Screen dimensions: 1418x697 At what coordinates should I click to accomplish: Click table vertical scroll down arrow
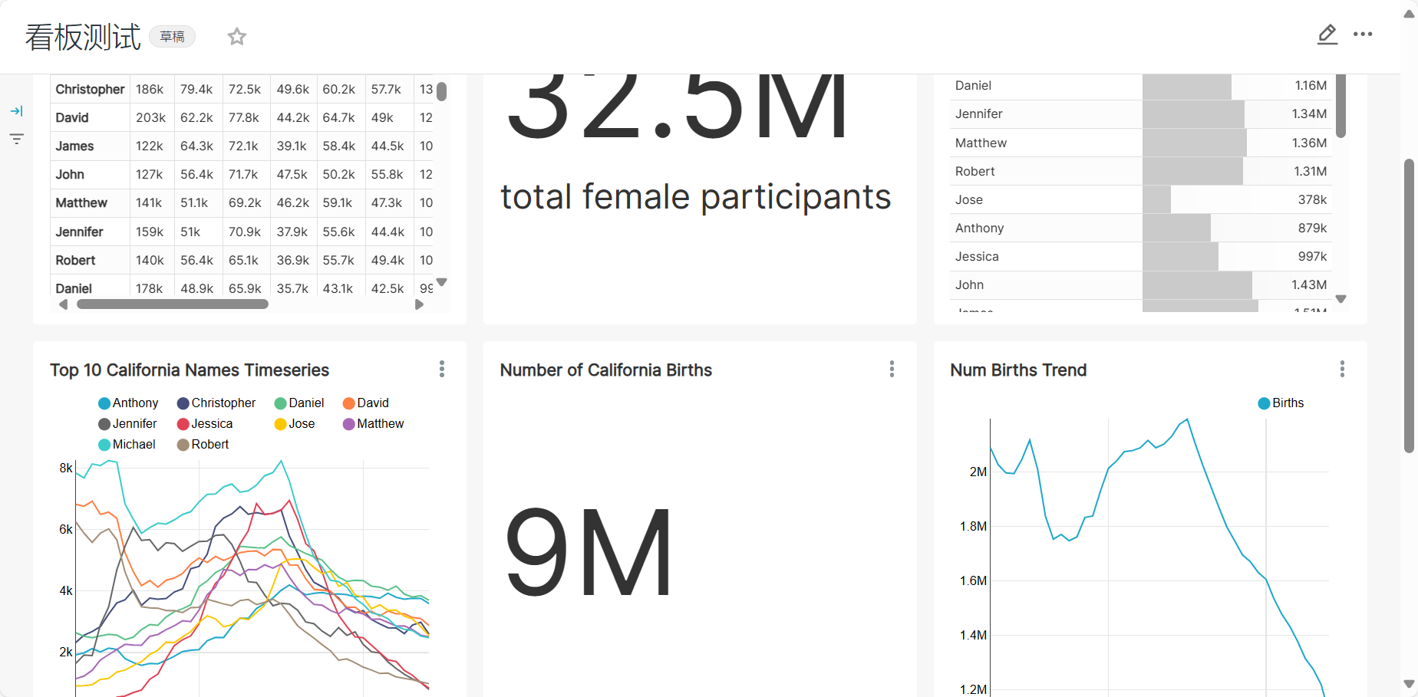442,282
